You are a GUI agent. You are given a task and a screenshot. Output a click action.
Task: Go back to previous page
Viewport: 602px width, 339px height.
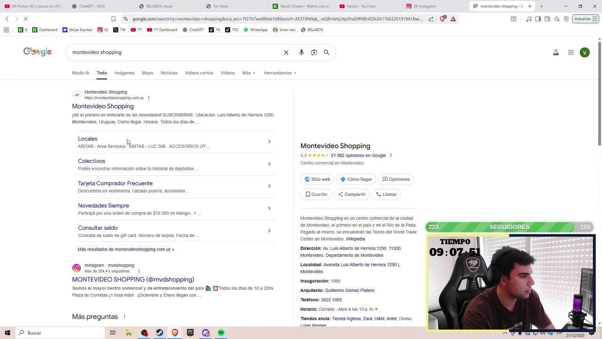[7, 19]
